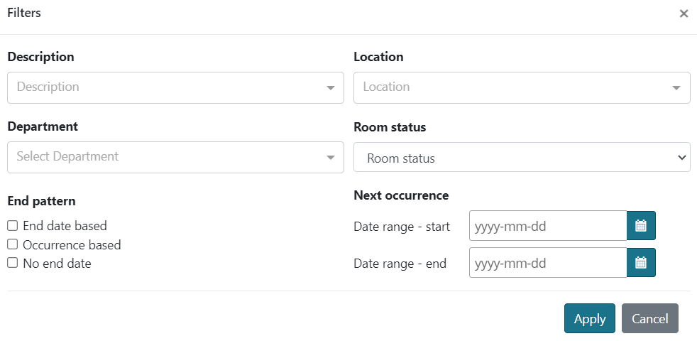
Task: Check the End date based checkbox
Action: tap(13, 226)
